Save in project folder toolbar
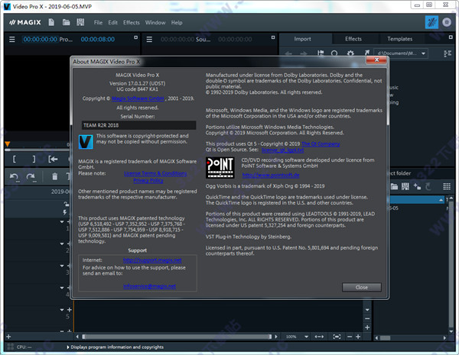Viewport: 459px width, 355px height. pyautogui.click(x=405, y=186)
